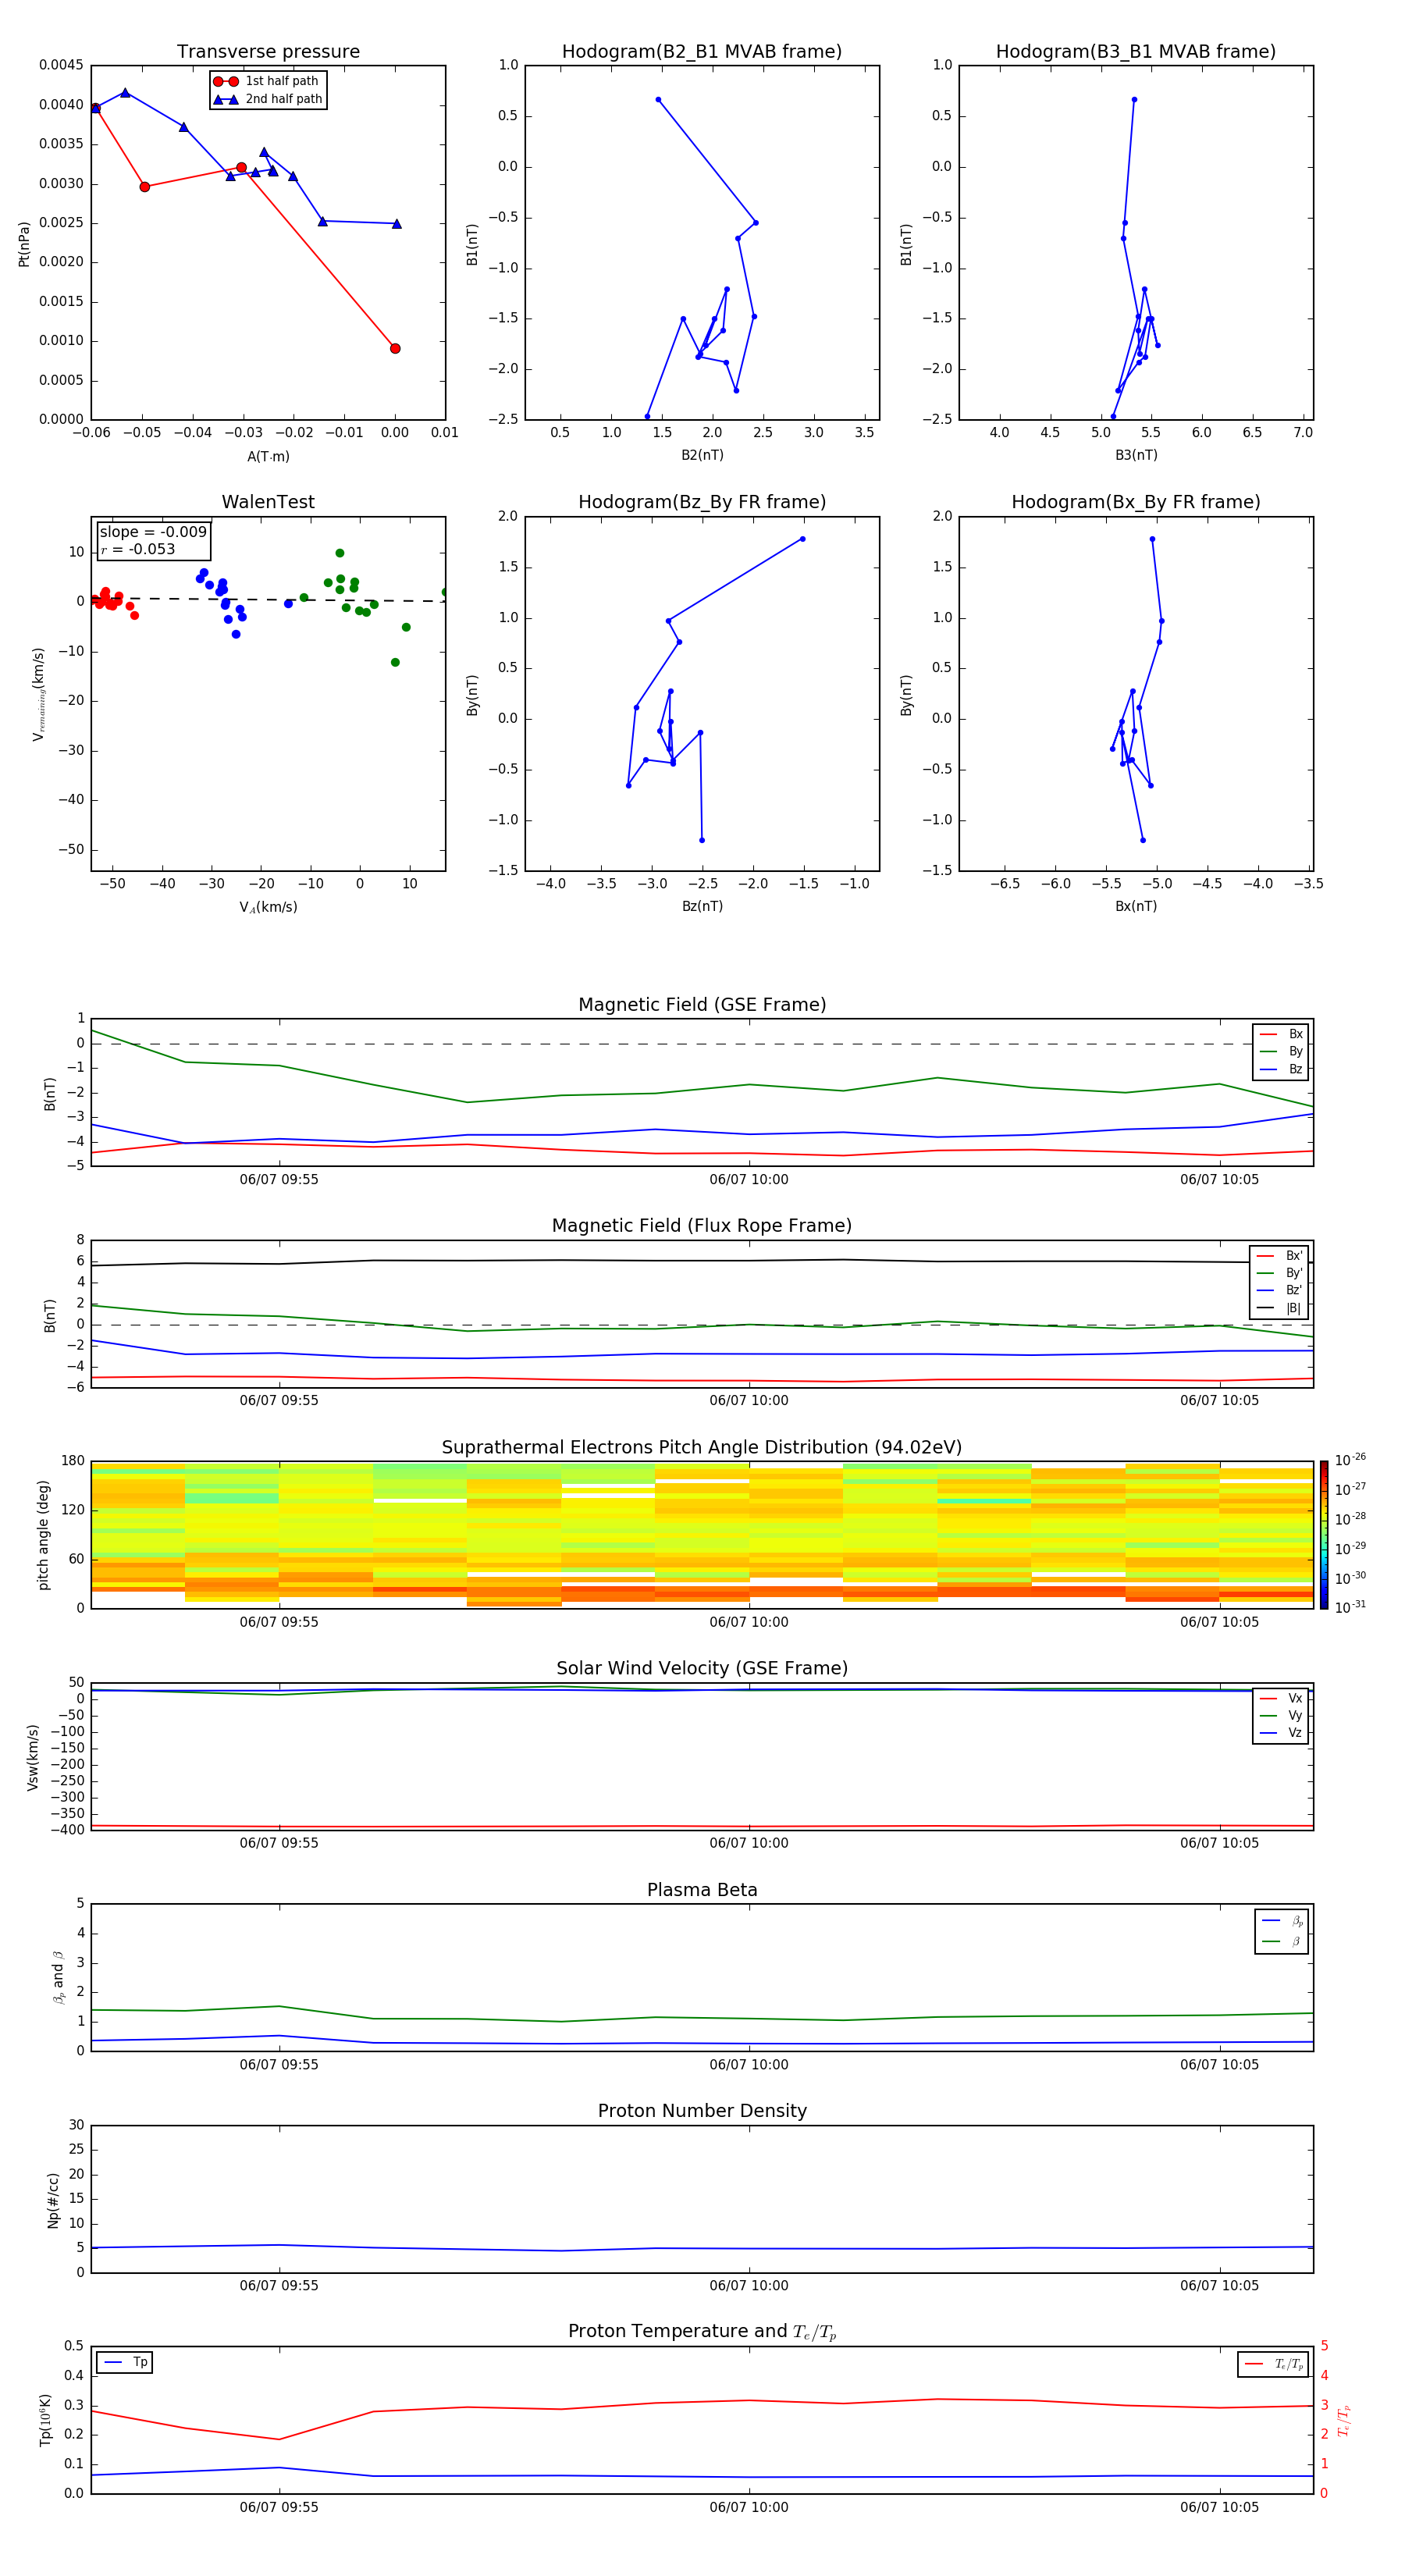Click the 'Transverse pressure' plot title

pos(268,52)
